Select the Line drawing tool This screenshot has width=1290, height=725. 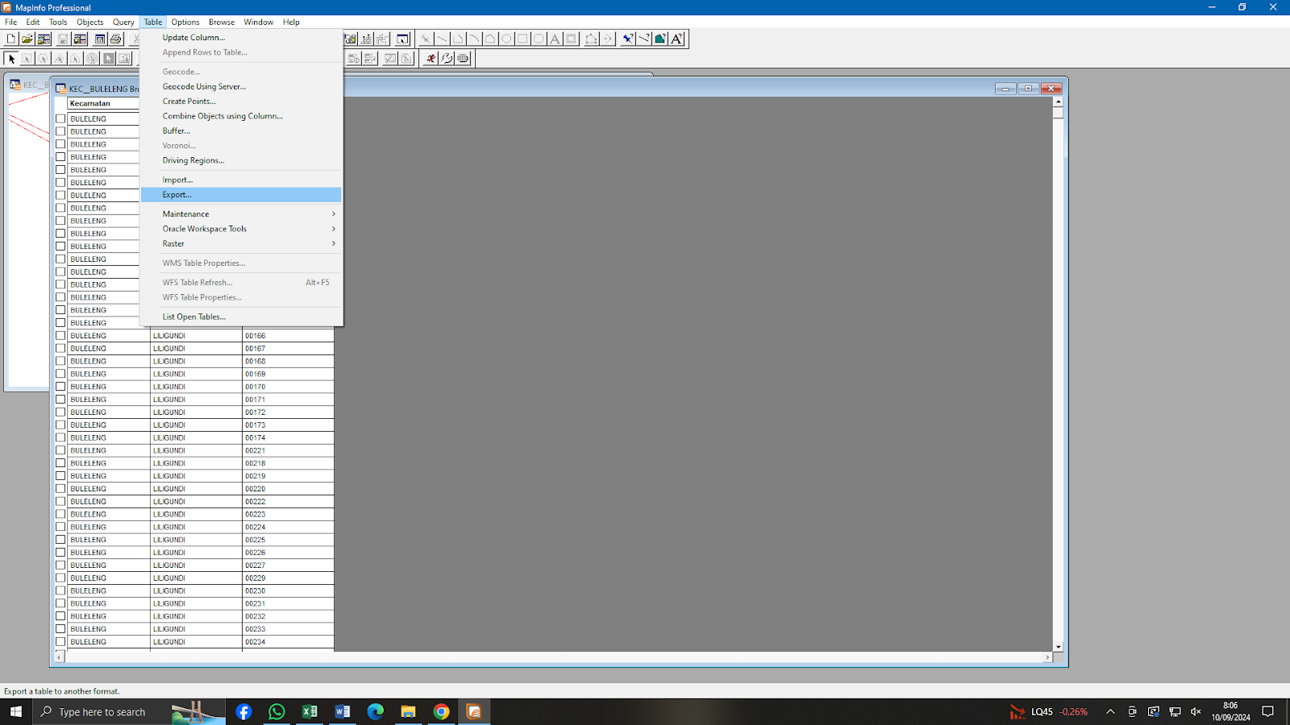pos(442,39)
